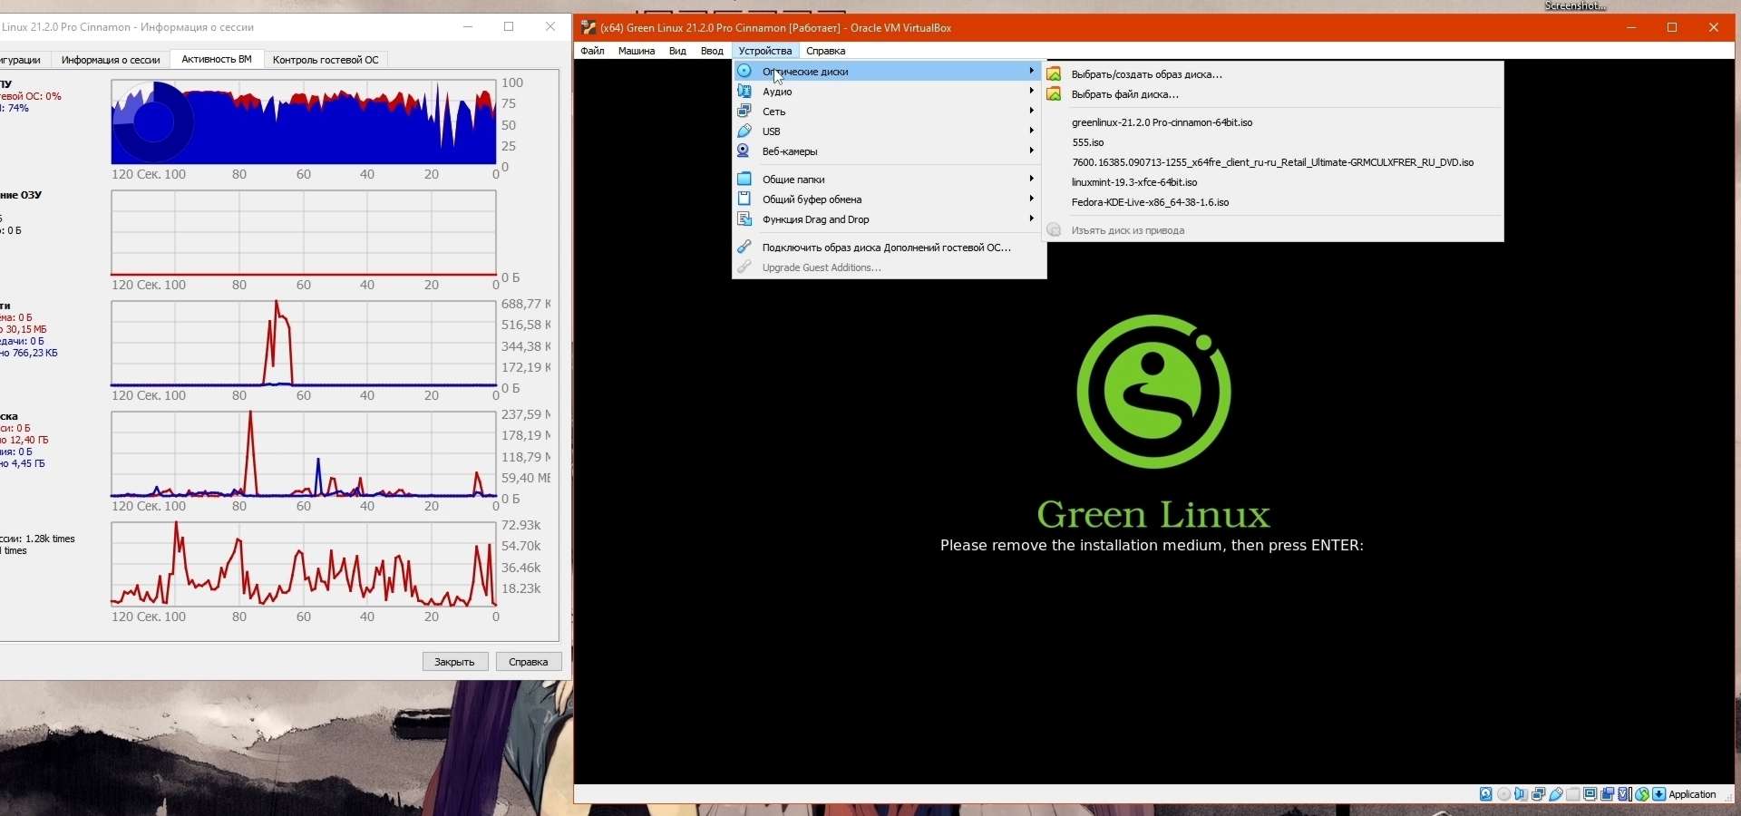This screenshot has height=816, width=1741.
Task: Click the shared clipboard icon in Devices menu
Action: (x=744, y=199)
